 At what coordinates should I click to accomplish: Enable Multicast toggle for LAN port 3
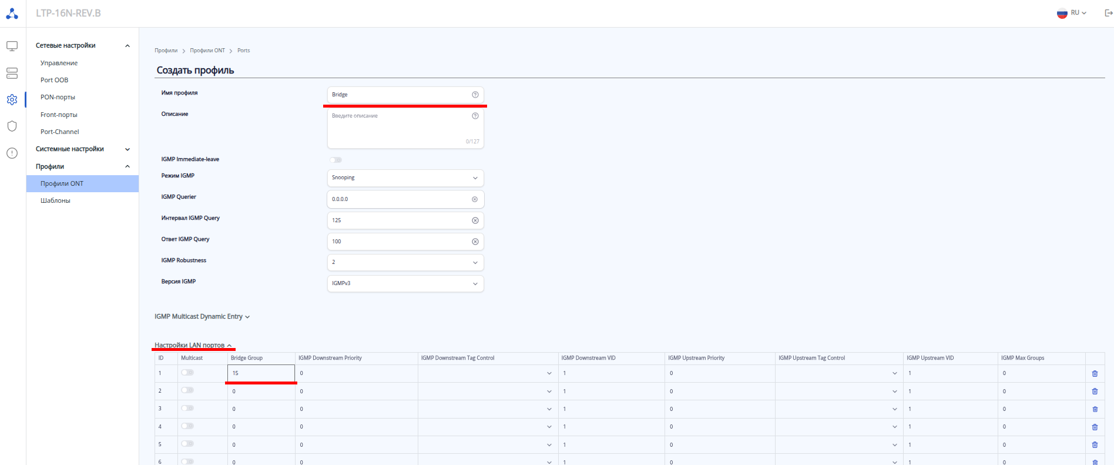point(187,408)
